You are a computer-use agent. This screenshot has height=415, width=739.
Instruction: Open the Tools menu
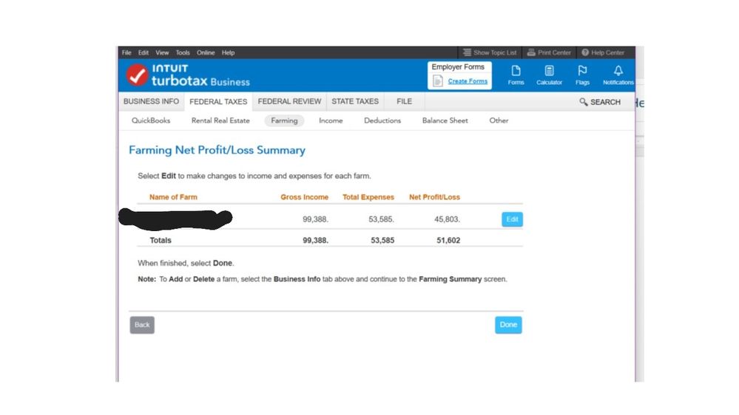tap(183, 52)
